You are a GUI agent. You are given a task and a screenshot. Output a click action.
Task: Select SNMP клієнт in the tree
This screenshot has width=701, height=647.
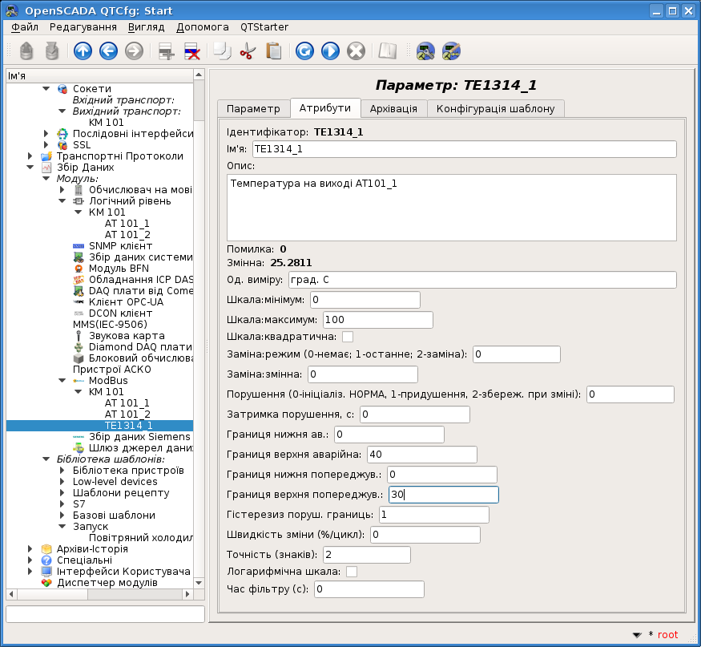pos(121,246)
